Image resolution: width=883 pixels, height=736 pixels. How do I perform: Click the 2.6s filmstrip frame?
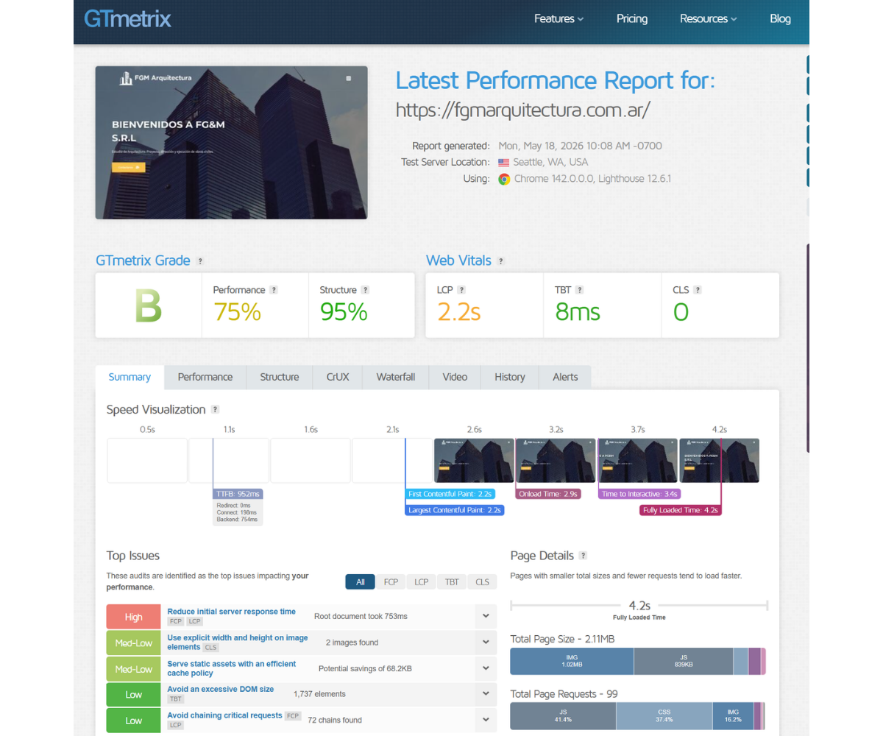click(x=474, y=461)
